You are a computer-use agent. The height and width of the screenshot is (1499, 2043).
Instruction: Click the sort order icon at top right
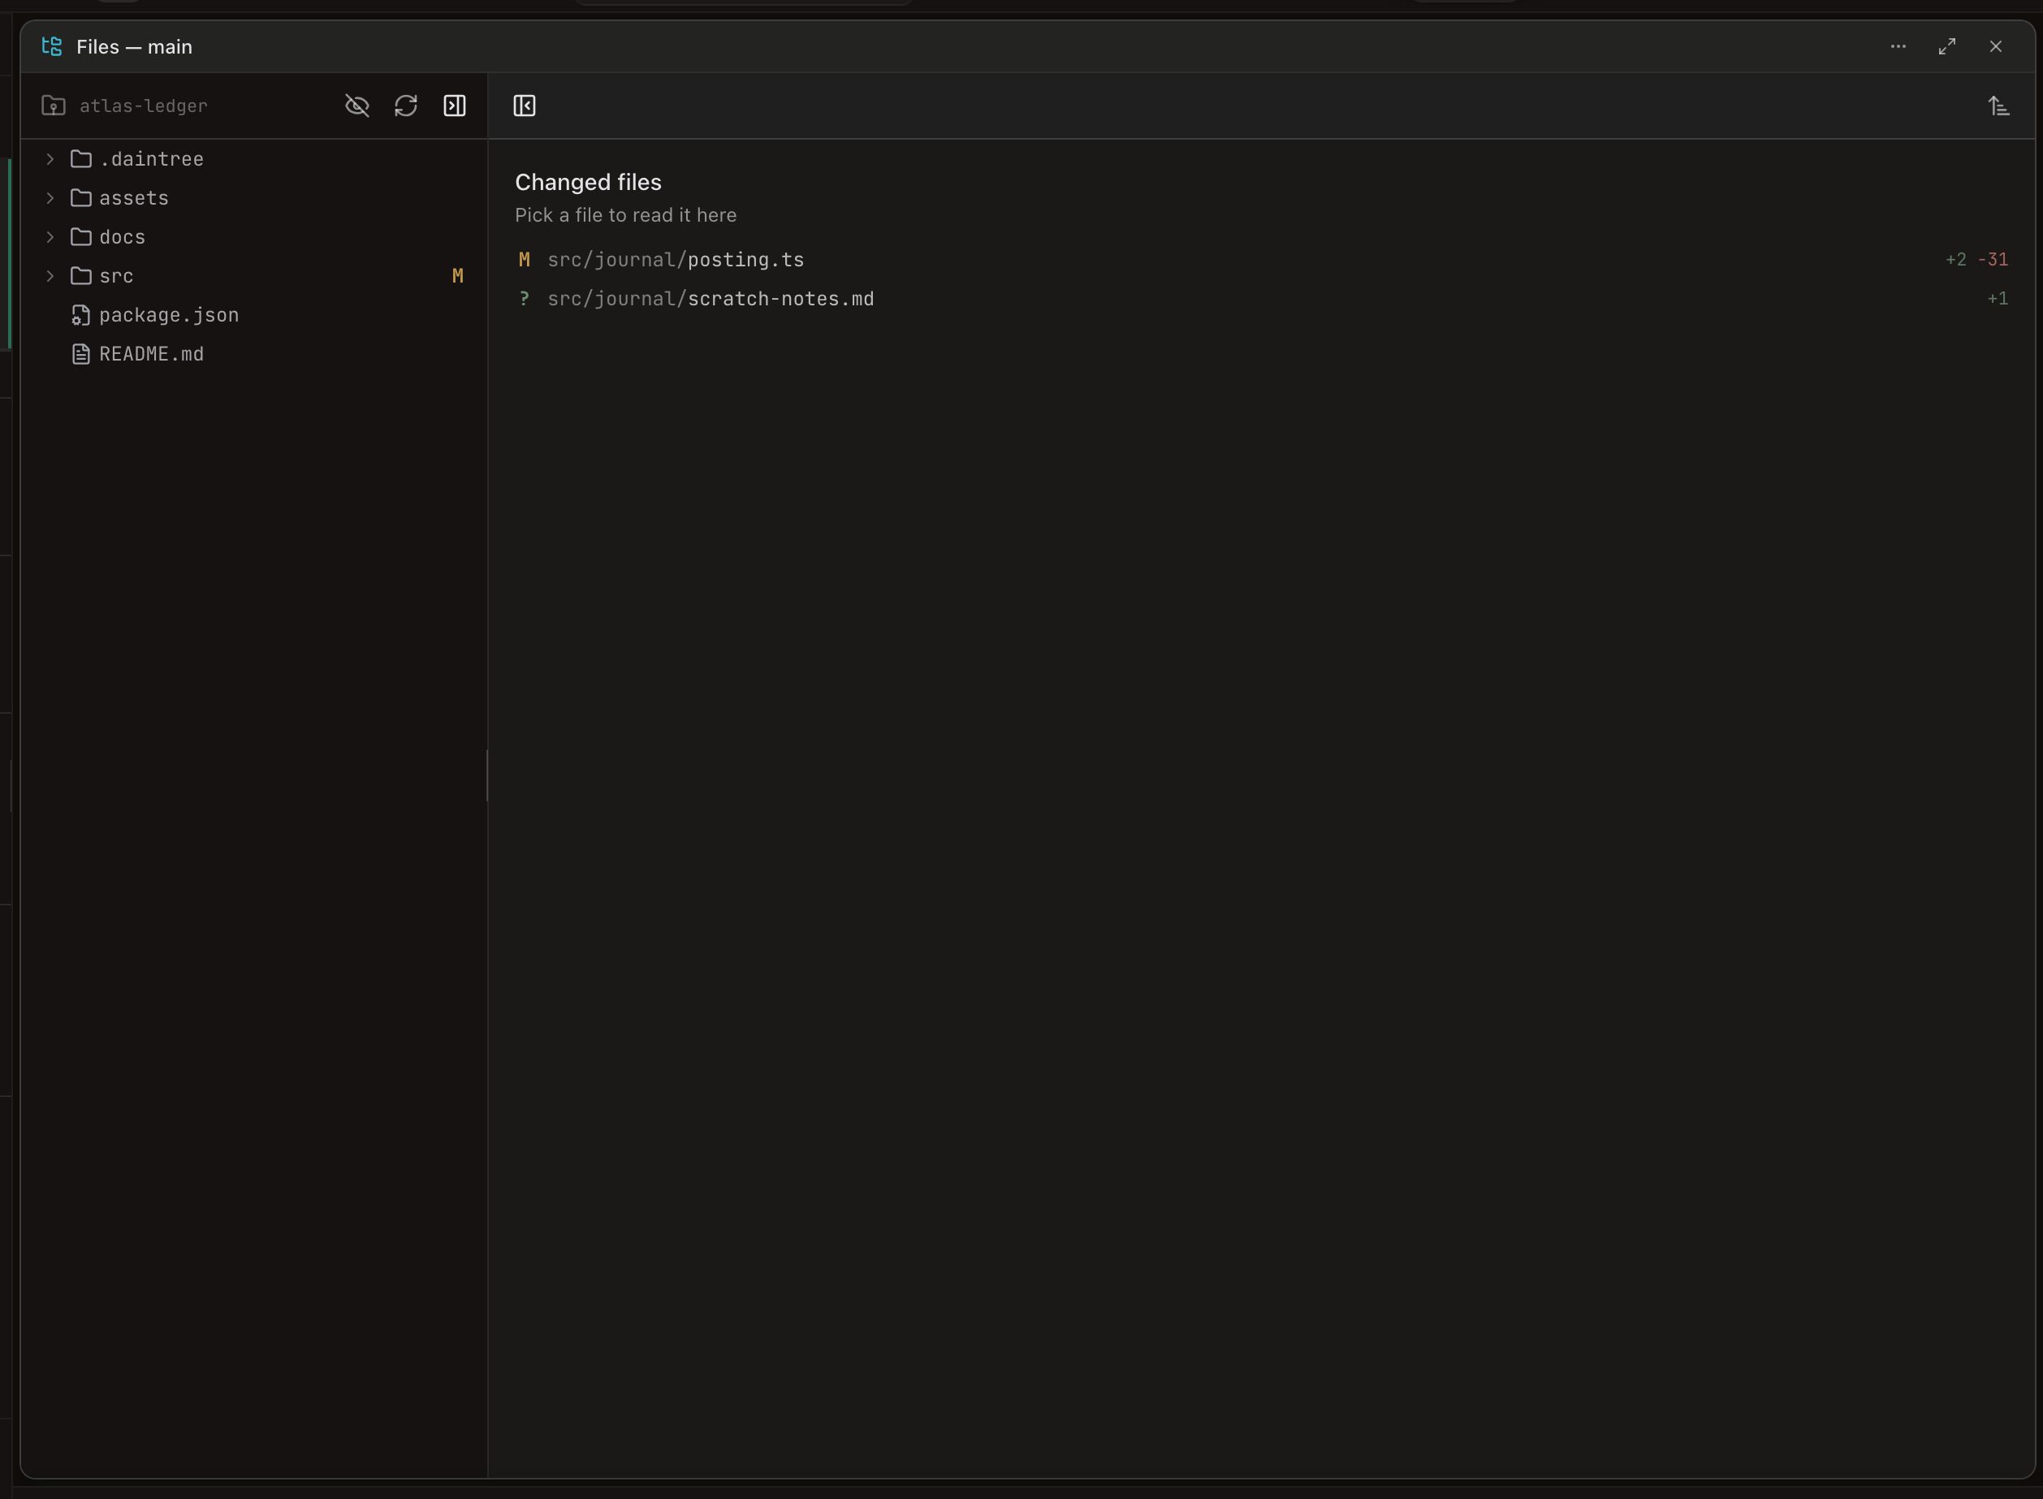pyautogui.click(x=1998, y=106)
